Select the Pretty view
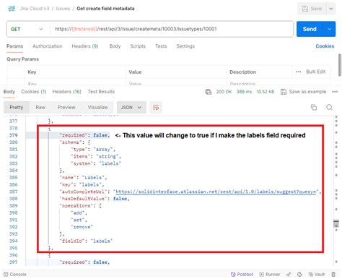Viewport: 342px width, 279px height. 17,107
